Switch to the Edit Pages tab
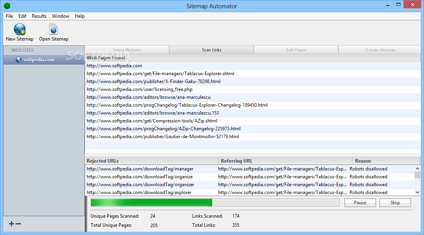This screenshot has height=235, width=424. tap(296, 50)
